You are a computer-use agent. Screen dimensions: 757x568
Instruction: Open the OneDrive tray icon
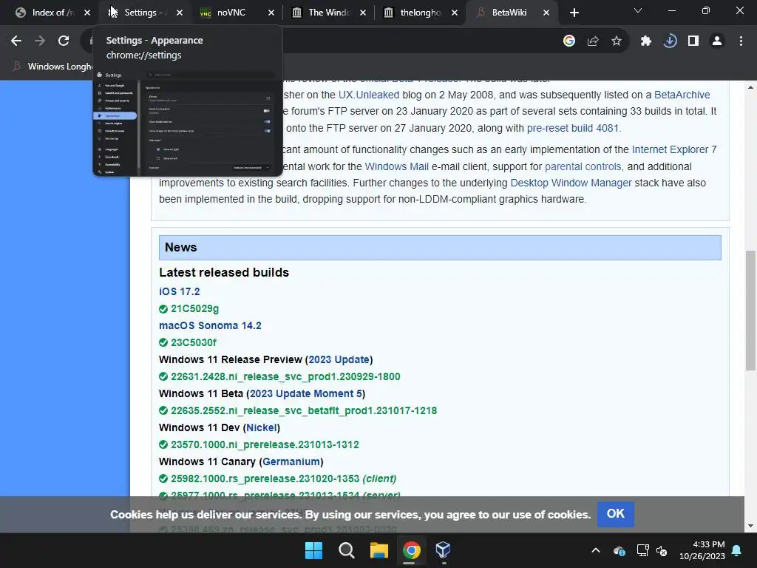coord(619,550)
